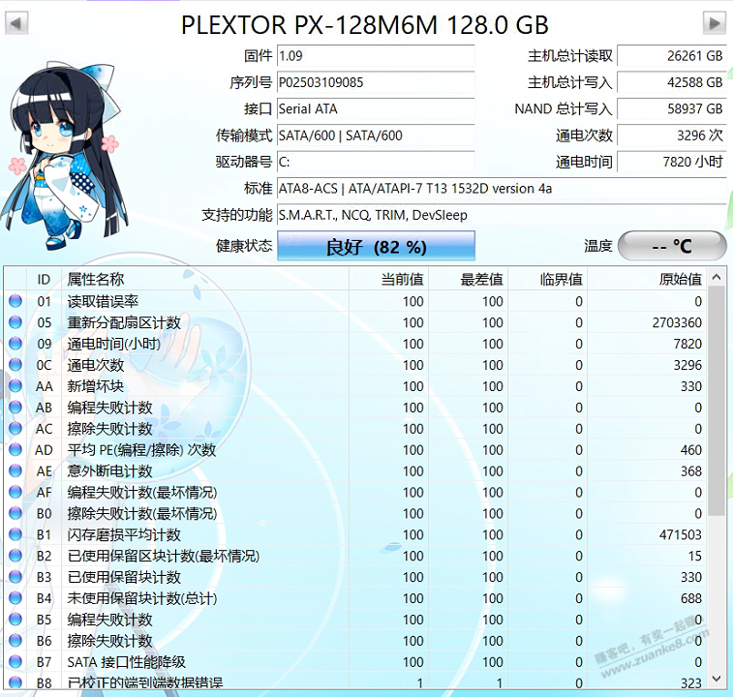Select raw value 2703360 in row 05
This screenshot has width=733, height=697.
(677, 322)
